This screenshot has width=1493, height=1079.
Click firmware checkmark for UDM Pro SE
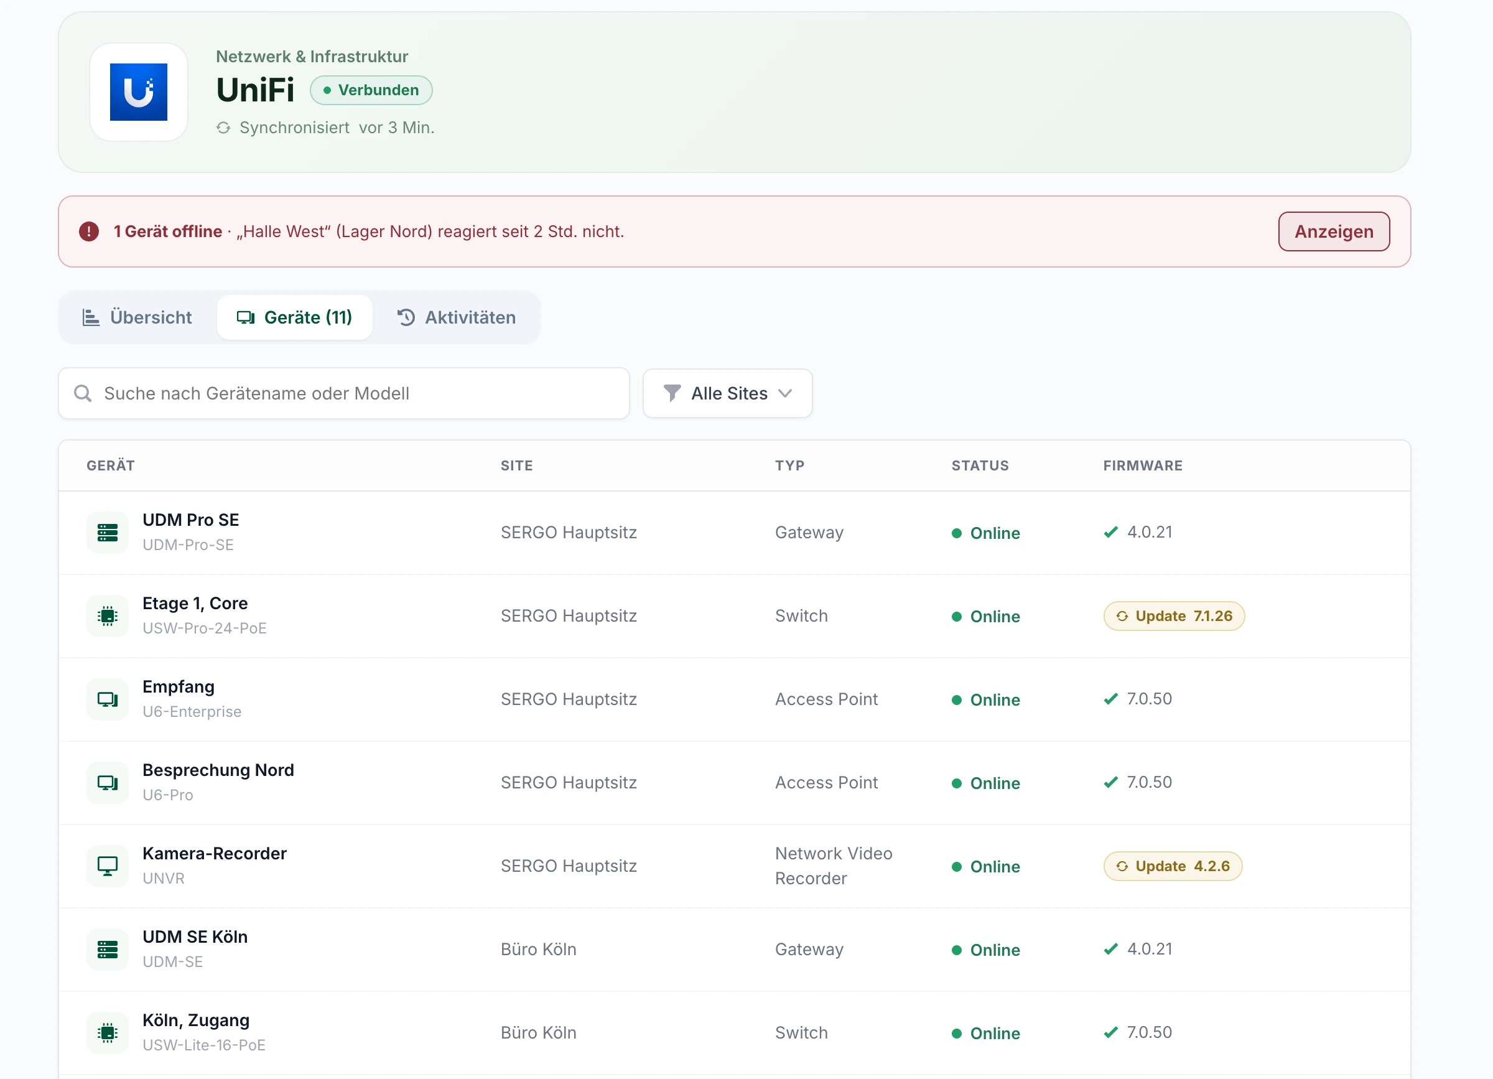pos(1111,532)
